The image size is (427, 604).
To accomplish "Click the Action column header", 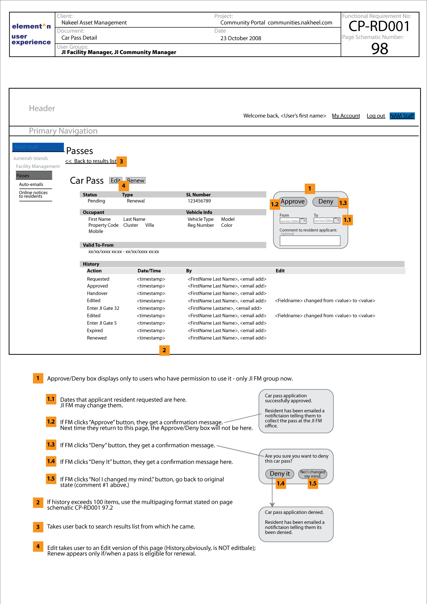I will tap(94, 271).
